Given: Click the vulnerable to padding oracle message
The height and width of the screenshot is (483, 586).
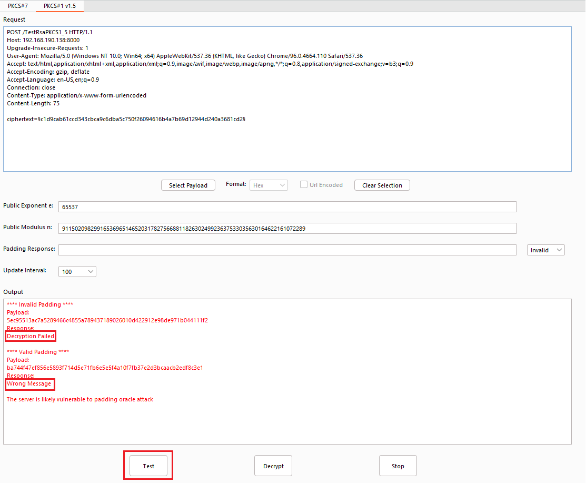Looking at the screenshot, I should [x=80, y=400].
